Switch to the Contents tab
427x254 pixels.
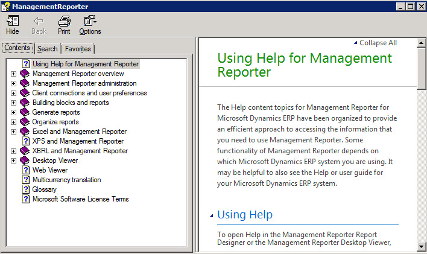17,48
